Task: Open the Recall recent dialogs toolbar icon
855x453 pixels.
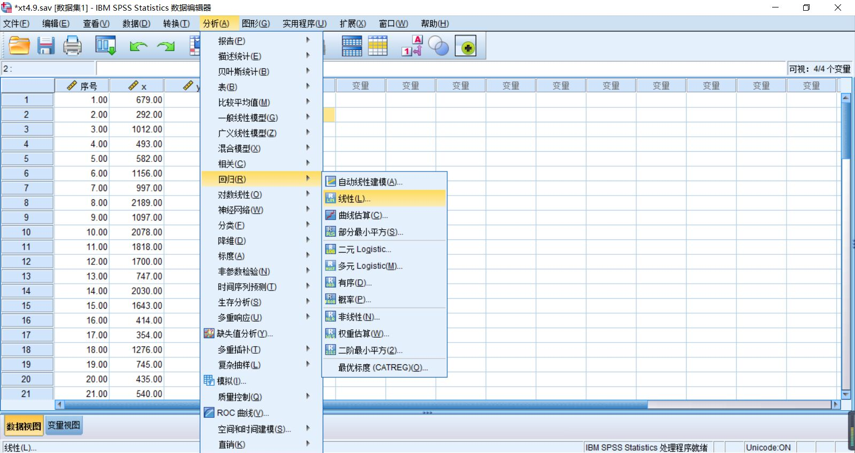Action: point(105,46)
